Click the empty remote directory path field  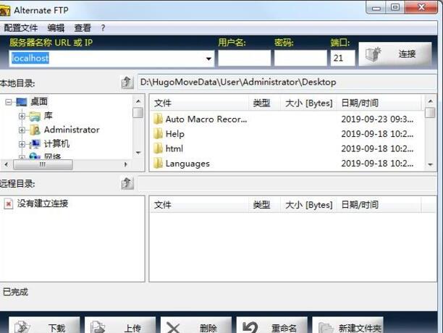287,184
